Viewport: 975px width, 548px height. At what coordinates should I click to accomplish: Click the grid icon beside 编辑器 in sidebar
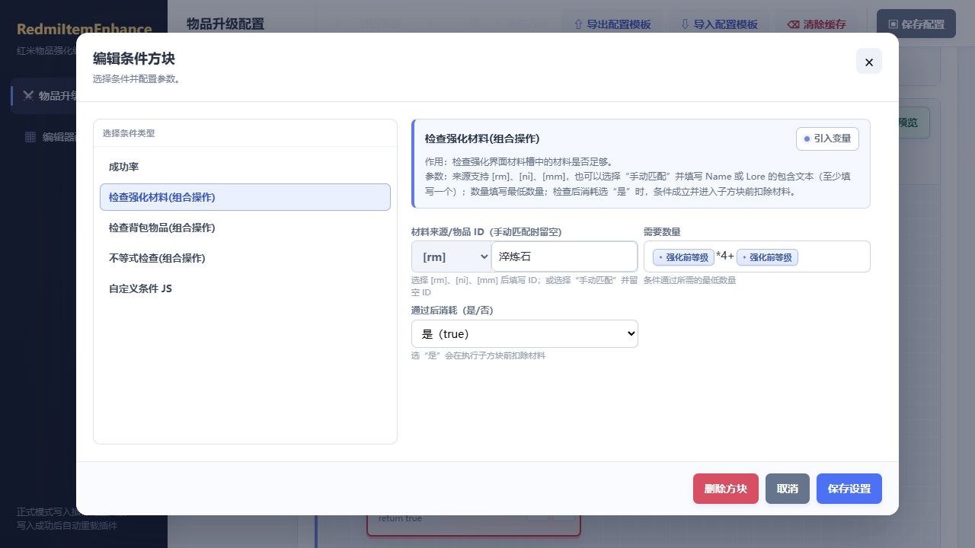pos(30,137)
